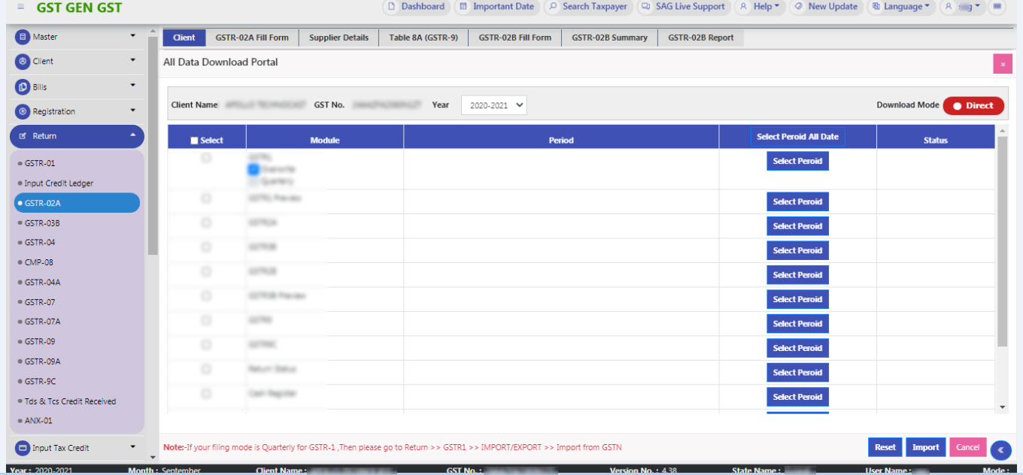This screenshot has width=1023, height=475.
Task: Click the table's vertical scrollbar
Action: coord(1001,241)
